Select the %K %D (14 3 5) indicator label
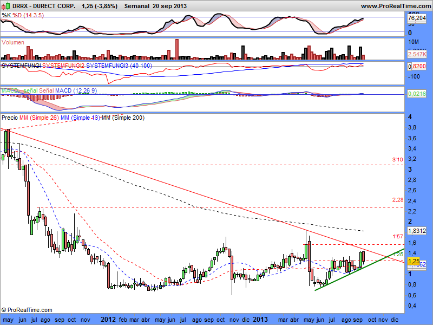The image size is (433, 325). click(x=22, y=15)
